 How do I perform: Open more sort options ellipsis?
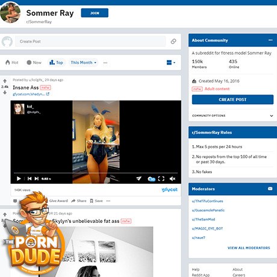[x=105, y=63]
